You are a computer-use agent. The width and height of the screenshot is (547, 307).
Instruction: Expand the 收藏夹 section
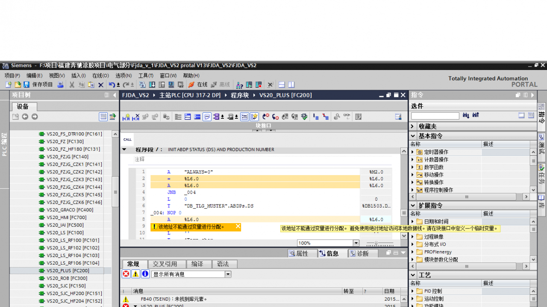(413, 126)
